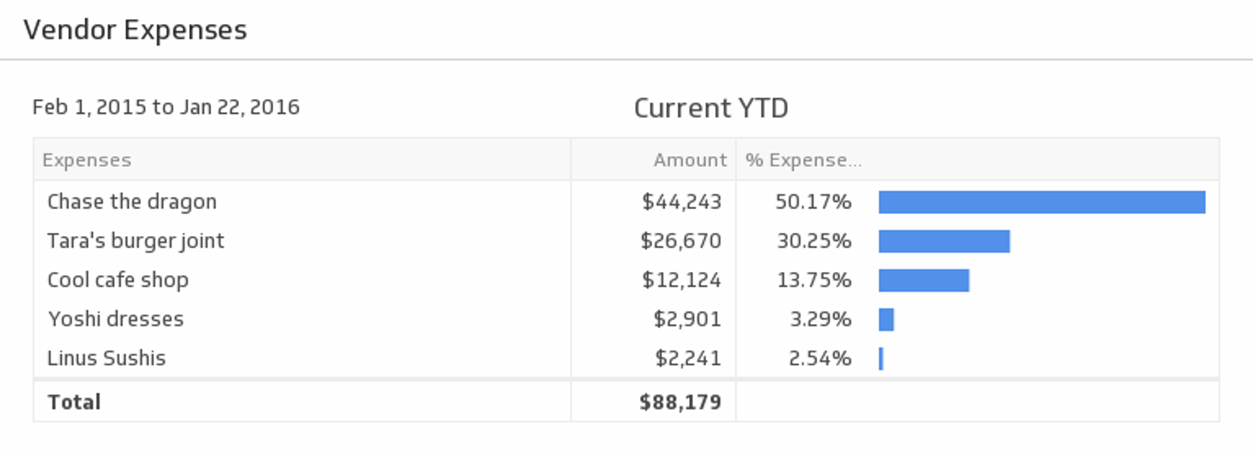Click the 2.54% percentage value
Screen dimensions: 1253x455
click(820, 359)
